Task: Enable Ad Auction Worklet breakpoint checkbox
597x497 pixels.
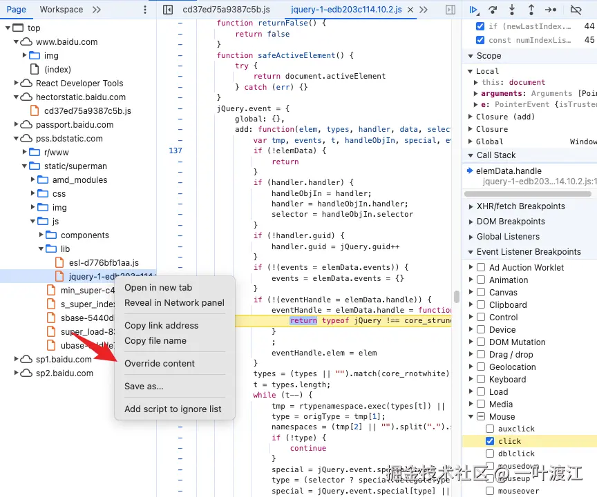Action: [481, 267]
